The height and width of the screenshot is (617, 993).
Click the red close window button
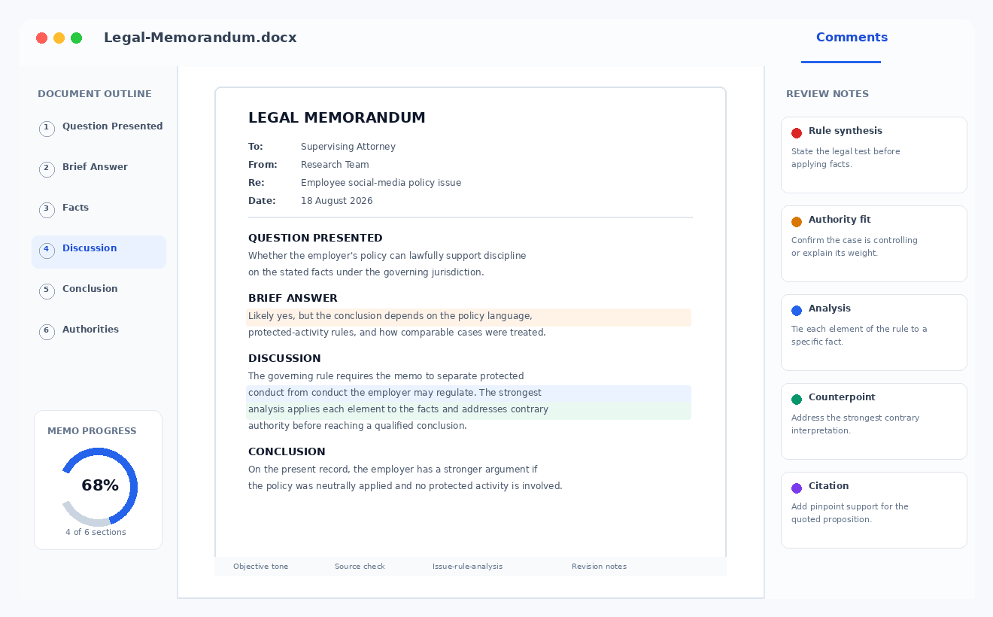pos(42,38)
